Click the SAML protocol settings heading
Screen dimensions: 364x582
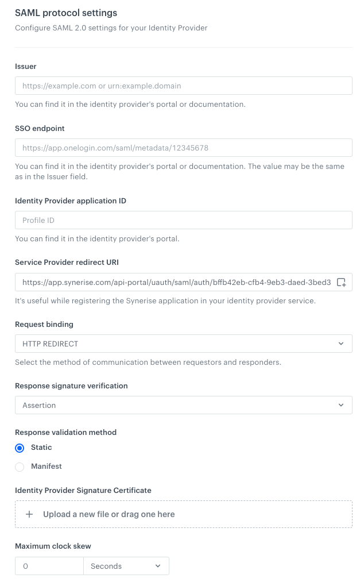[x=66, y=13]
